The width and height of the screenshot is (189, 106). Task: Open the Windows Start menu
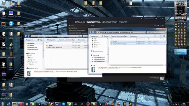tap(3, 104)
